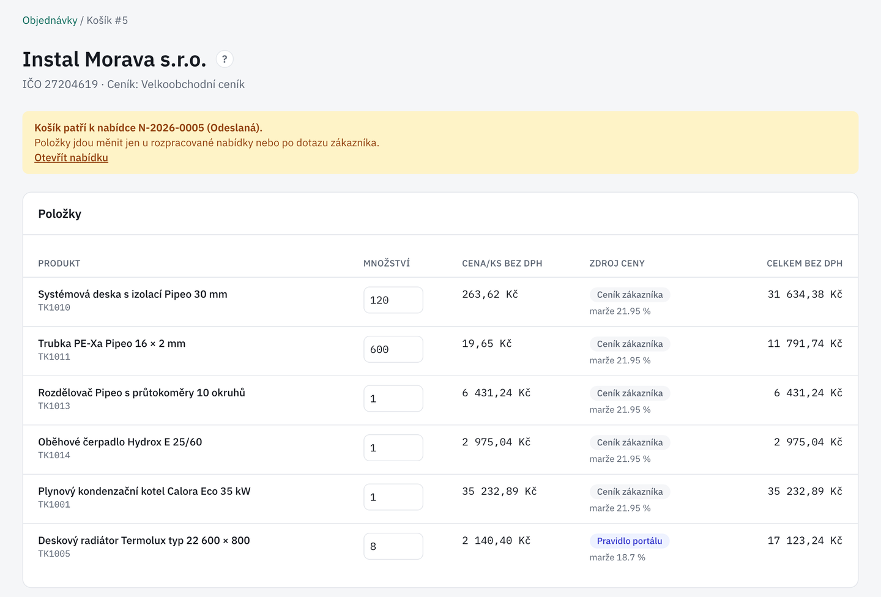Screen dimensions: 881x597
Task: Edit quantity for Plynový kondenzační kotel
Action: click(x=393, y=497)
